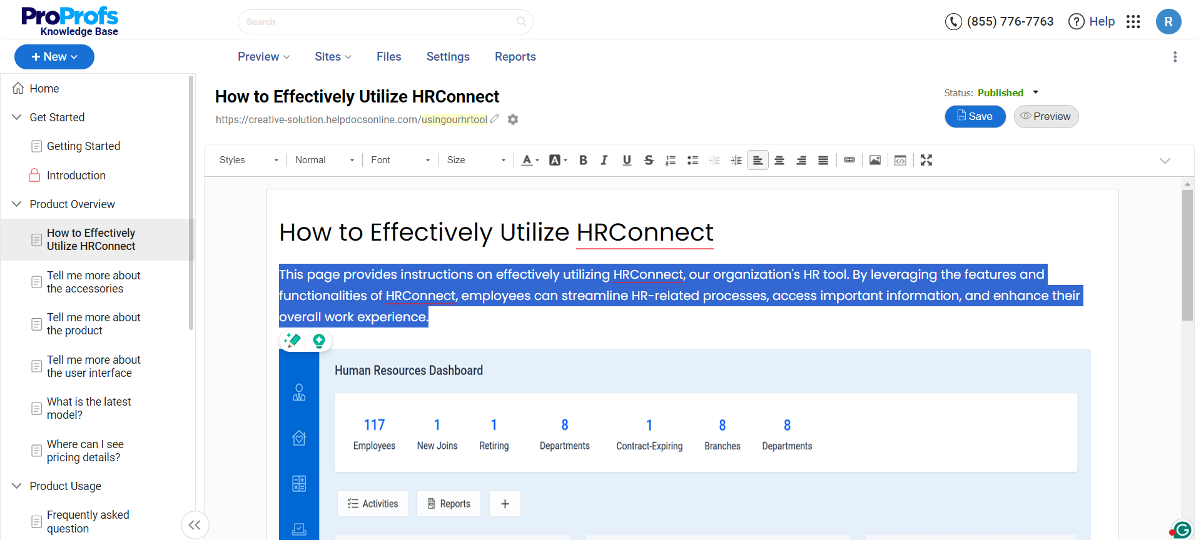
Task: Open Tell me more about user interface
Action: click(x=93, y=366)
